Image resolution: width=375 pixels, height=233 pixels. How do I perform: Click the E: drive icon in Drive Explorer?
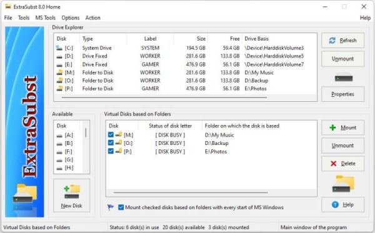click(59, 65)
